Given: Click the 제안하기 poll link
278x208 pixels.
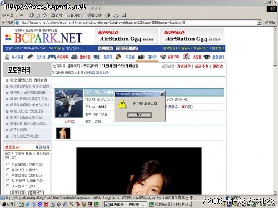Looking at the screenshot, I should tap(42, 147).
